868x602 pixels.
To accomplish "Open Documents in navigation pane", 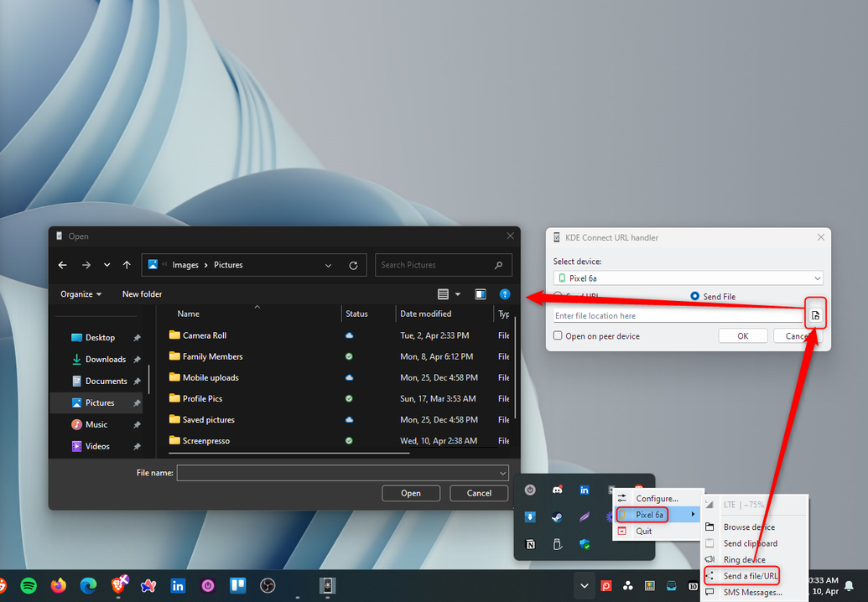I will click(106, 381).
